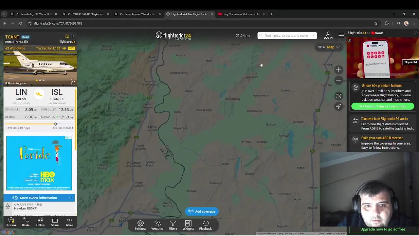The height and width of the screenshot is (236, 419).
Task: Go back to the previous page
Action: tap(5, 23)
